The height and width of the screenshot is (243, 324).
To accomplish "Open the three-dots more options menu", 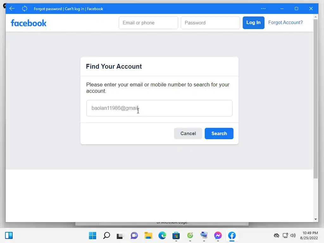I will coord(263,9).
